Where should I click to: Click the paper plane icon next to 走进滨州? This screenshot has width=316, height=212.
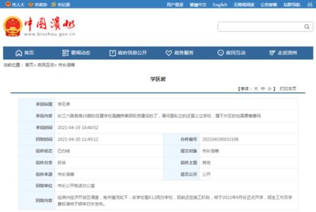pyautogui.click(x=272, y=53)
